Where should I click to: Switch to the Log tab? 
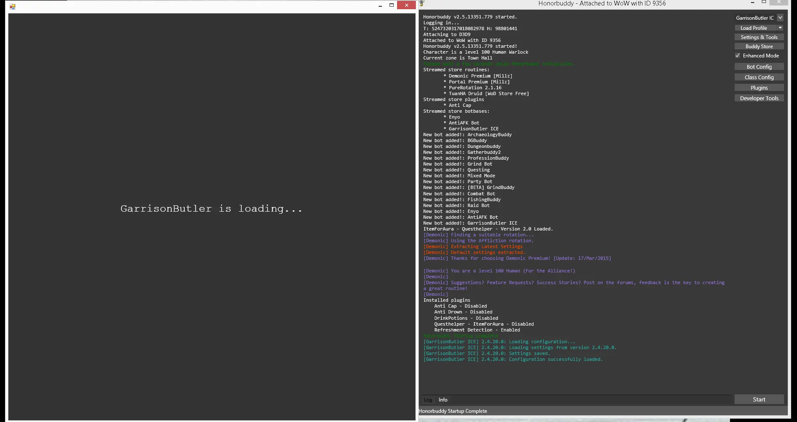(x=428, y=400)
